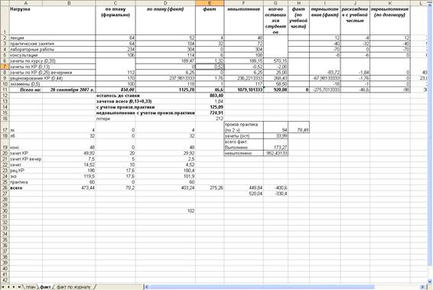The height and width of the screenshot is (290, 433).
Task: Select the "лабораторные работы" cell
Action: coord(53,50)
